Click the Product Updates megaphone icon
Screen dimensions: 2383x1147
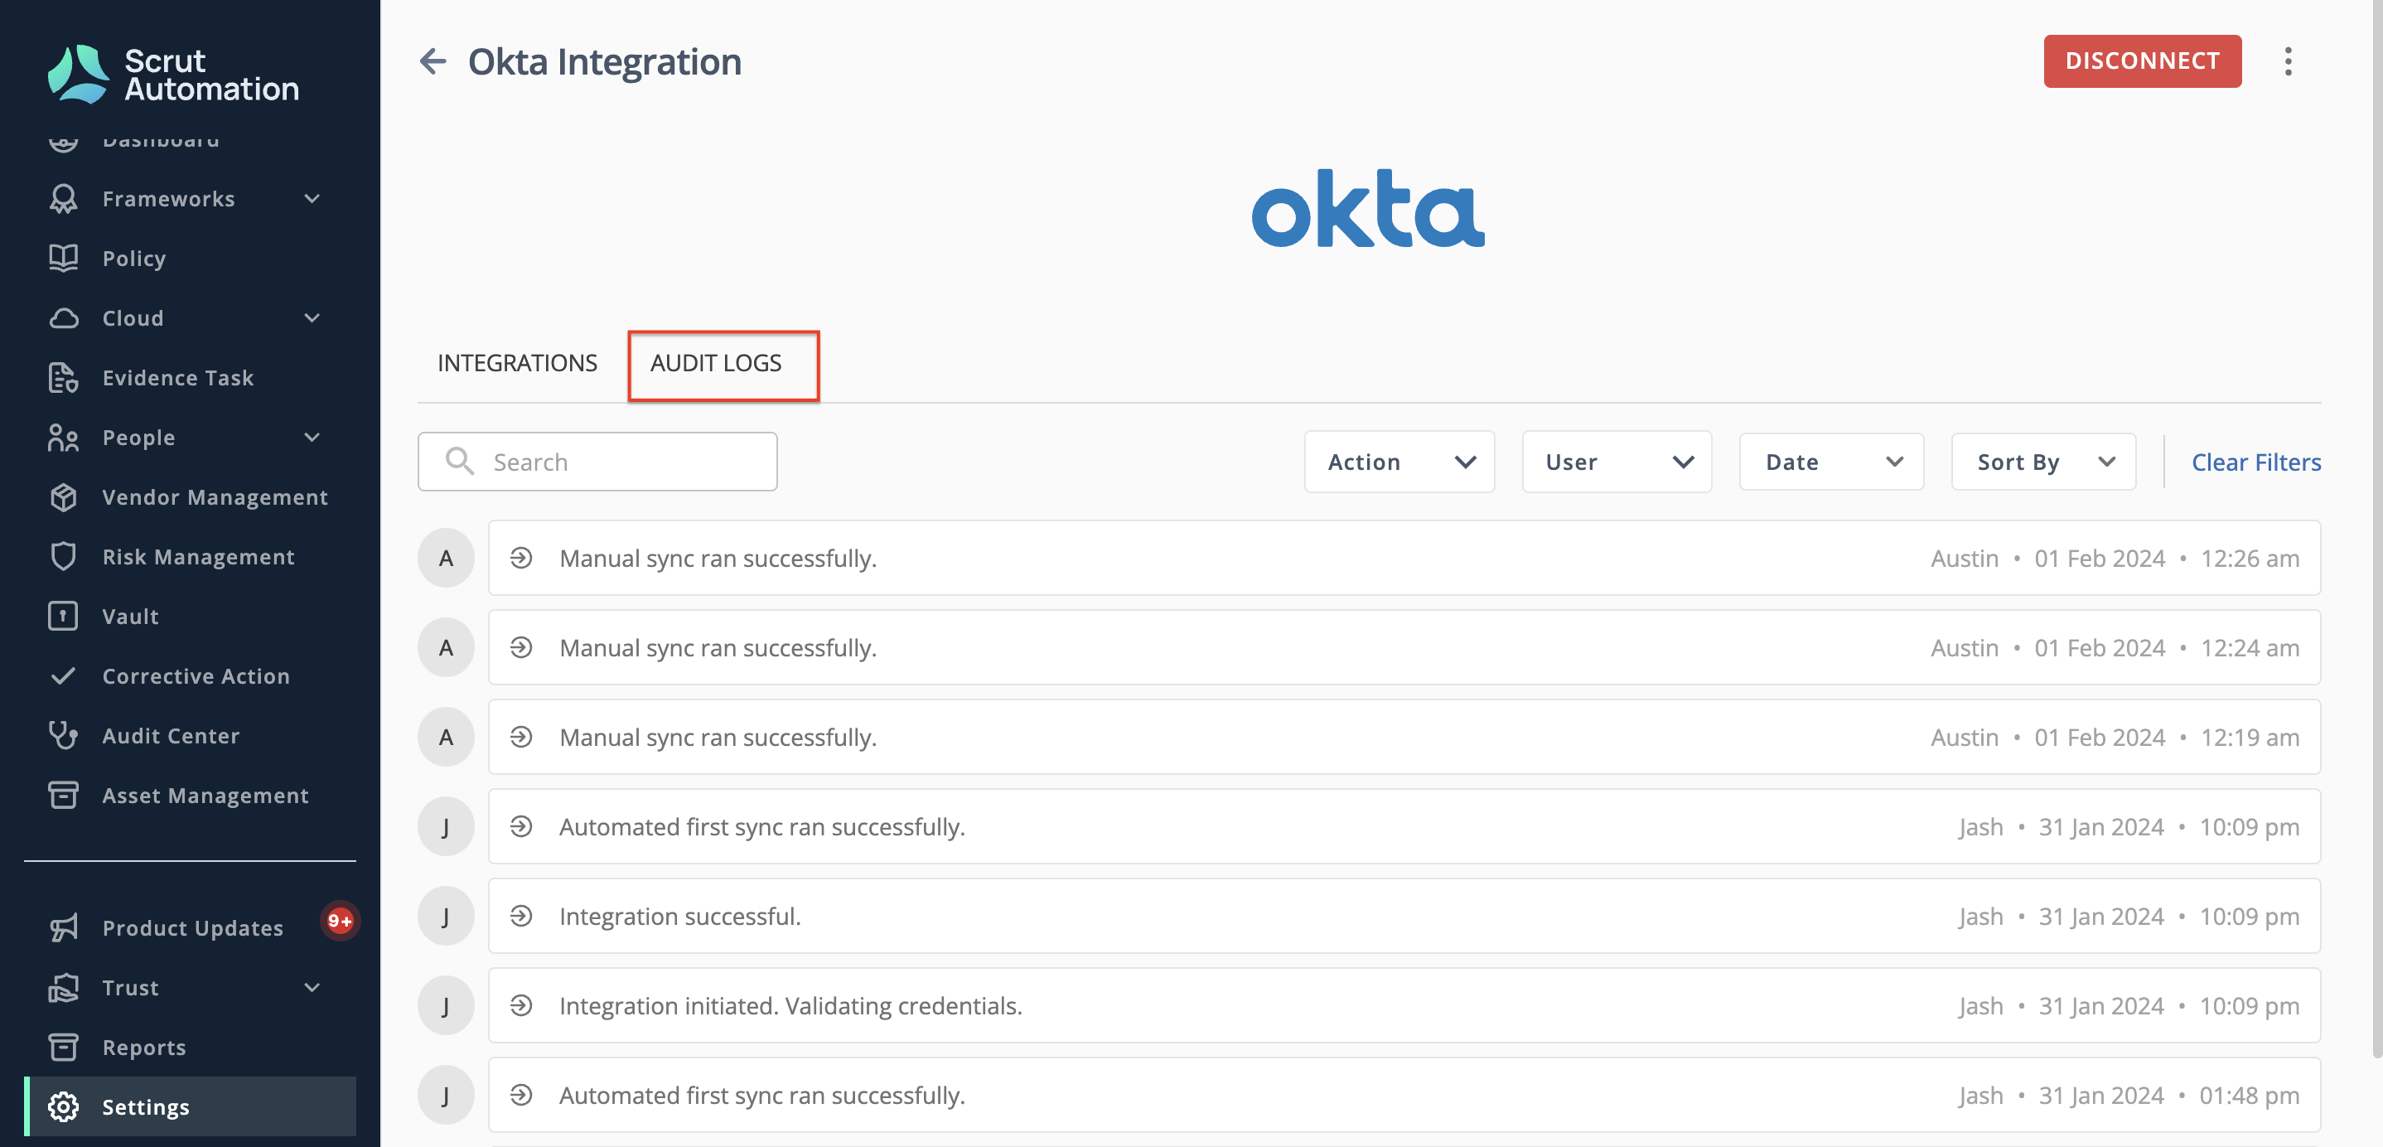pos(63,927)
